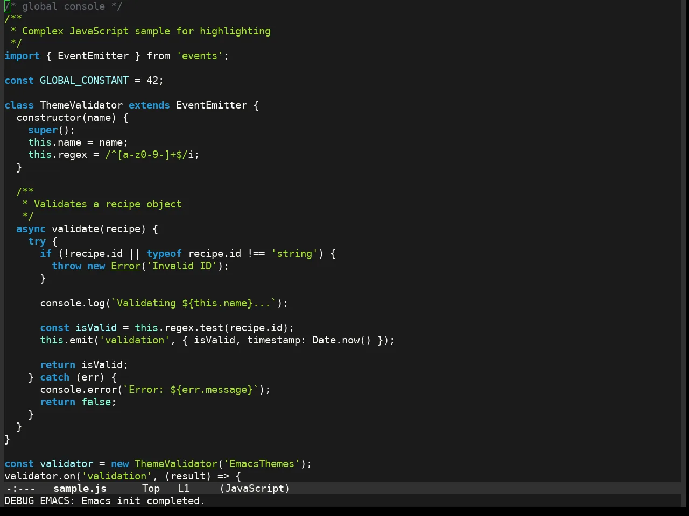
Task: Click the 'try' keyword
Action: tap(37, 241)
